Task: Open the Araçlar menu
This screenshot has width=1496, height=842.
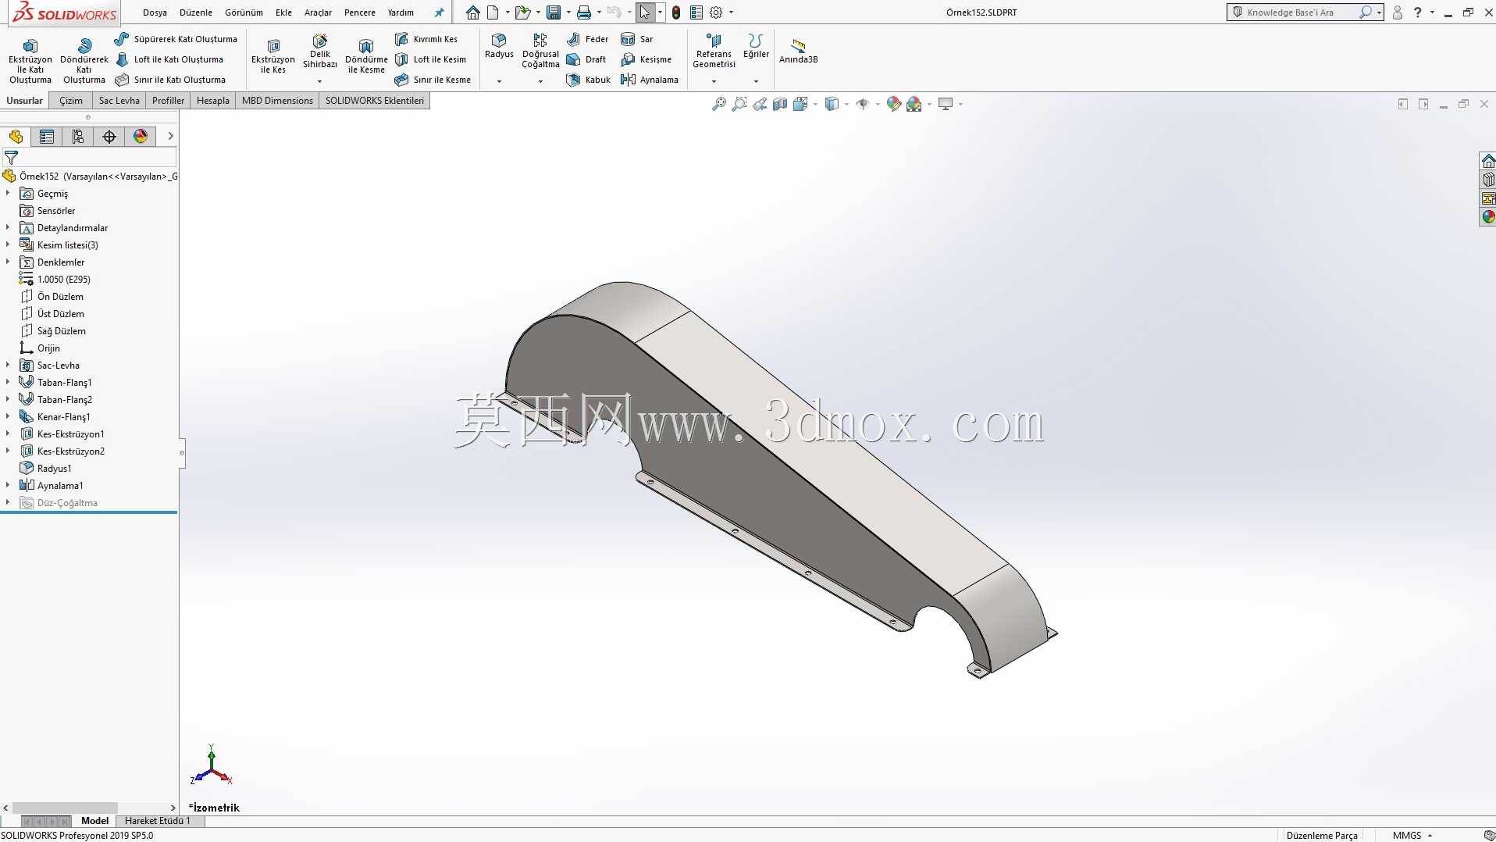Action: click(318, 12)
